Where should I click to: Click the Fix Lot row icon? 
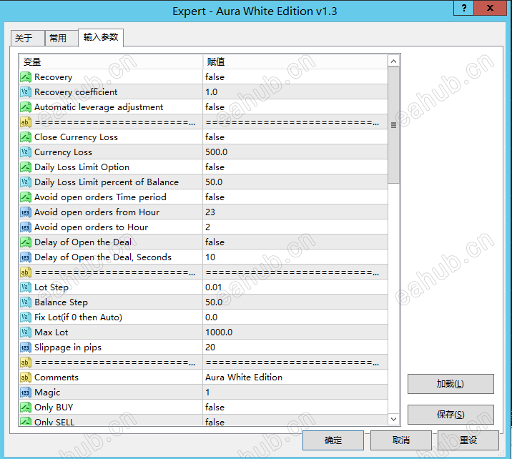coord(26,317)
